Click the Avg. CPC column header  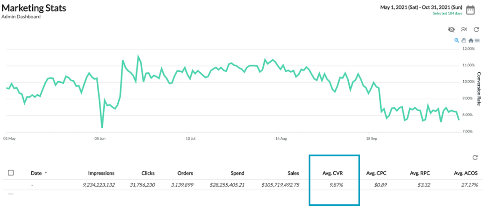[x=377, y=173]
